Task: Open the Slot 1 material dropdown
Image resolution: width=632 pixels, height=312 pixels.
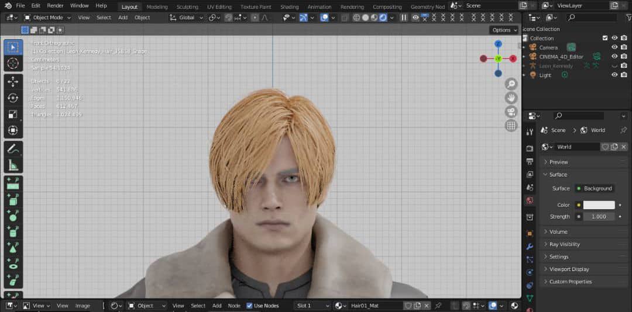Action: 312,306
